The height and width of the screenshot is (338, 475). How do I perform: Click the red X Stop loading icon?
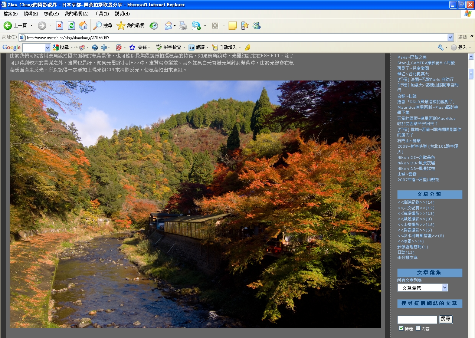(x=59, y=26)
